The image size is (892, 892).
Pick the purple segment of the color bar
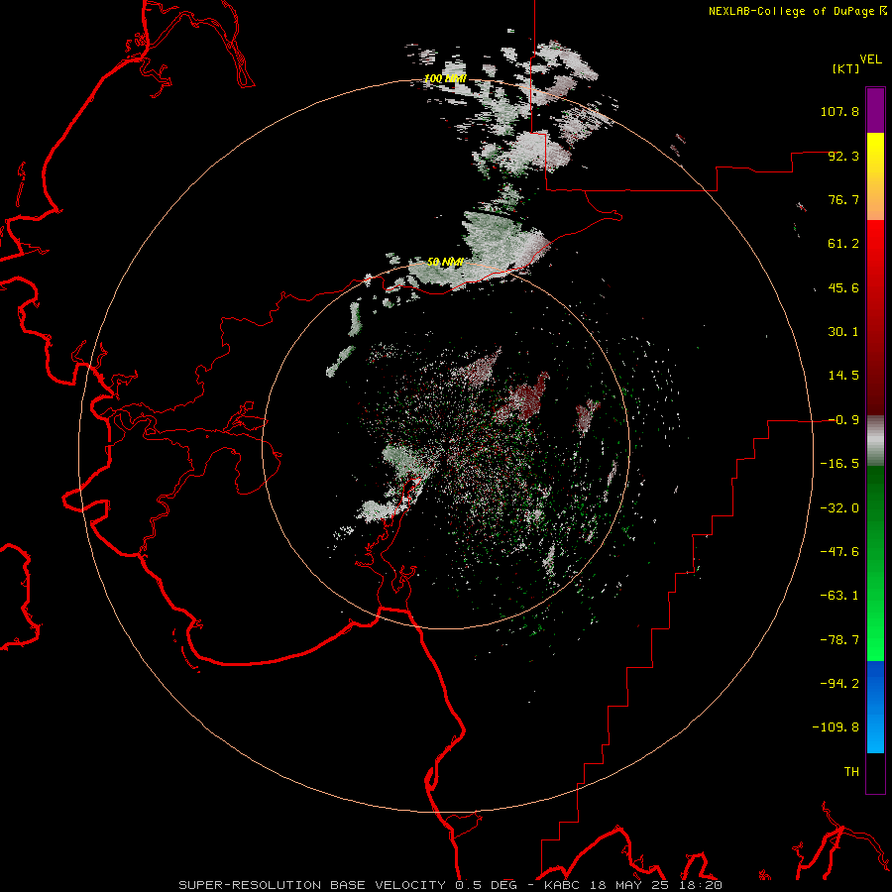(875, 110)
